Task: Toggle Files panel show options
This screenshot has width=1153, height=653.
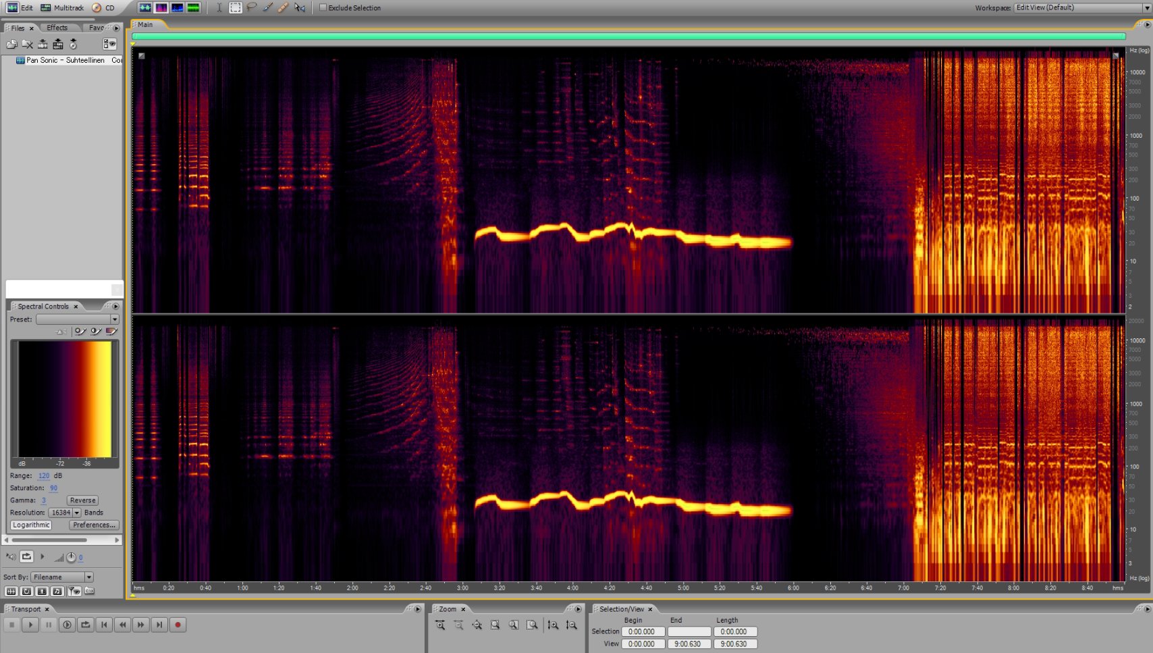Action: pyautogui.click(x=109, y=44)
